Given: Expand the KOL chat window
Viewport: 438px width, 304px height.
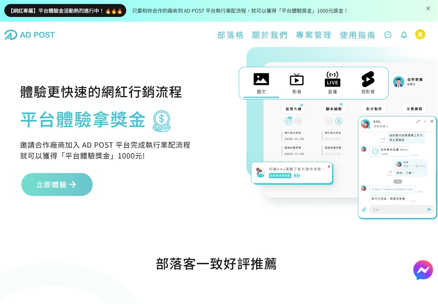Looking at the screenshot, I should coord(418,122).
